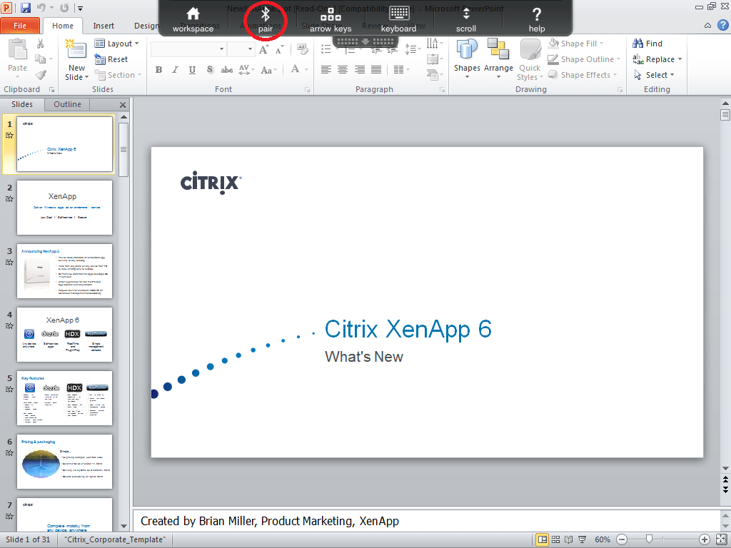Open Shape Effects menu
Image resolution: width=731 pixels, height=548 pixels.
583,75
